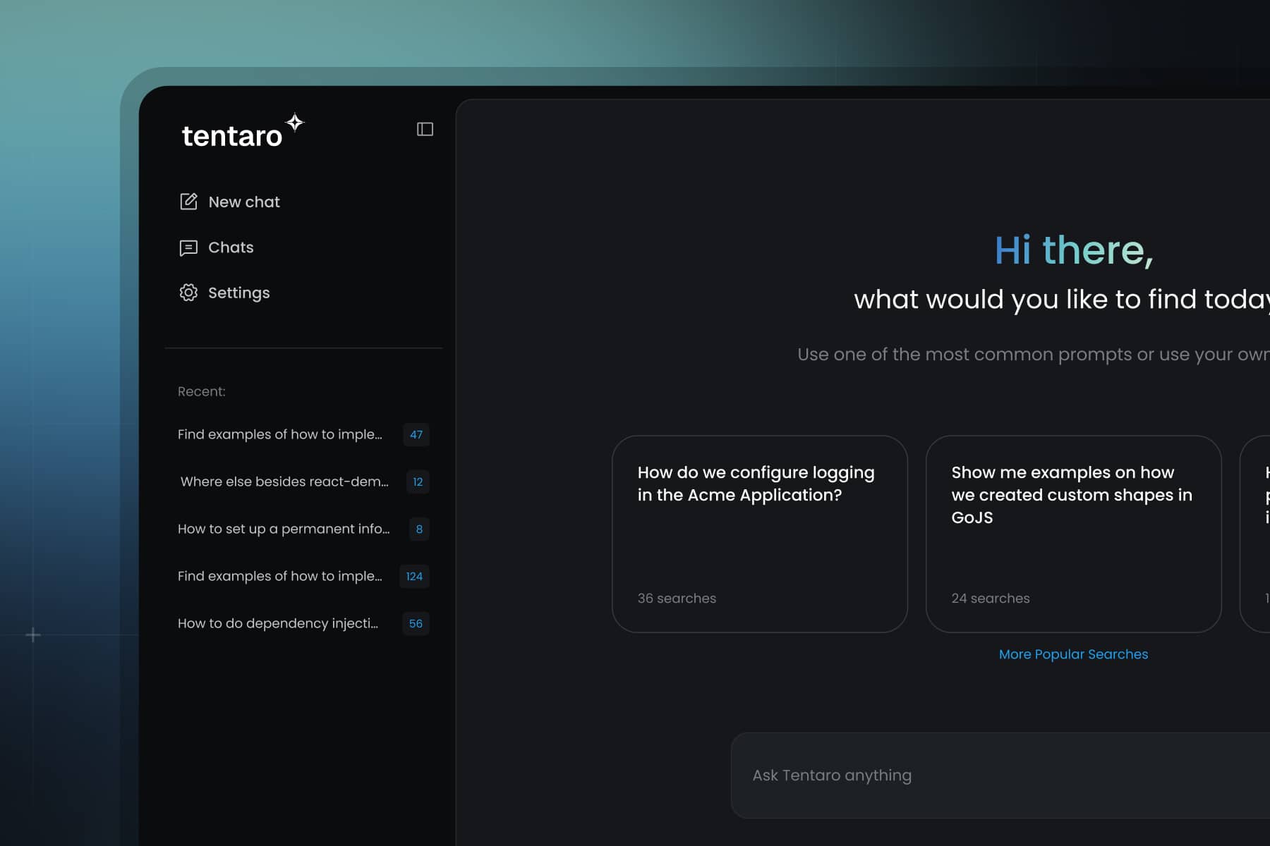Collapse the sidebar using the panel icon
This screenshot has width=1270, height=846.
click(425, 129)
